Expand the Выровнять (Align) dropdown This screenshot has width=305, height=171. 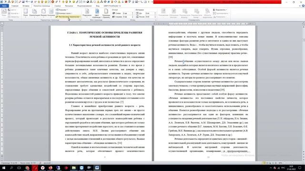coord(220,9)
